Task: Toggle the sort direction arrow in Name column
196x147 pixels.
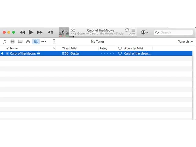Action: click(x=54, y=48)
